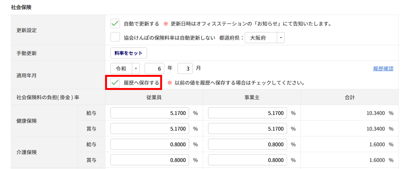The width and height of the screenshot is (410, 169).
Task: Expand the 令和 era dropdown
Action: [125, 68]
